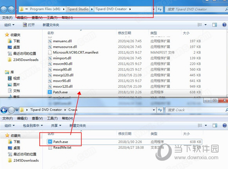The height and width of the screenshot is (169, 228).
Task: Select the menusource.dll row
Action: click(x=124, y=47)
